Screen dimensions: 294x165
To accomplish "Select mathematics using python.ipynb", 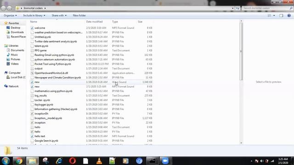I will pos(53,91).
